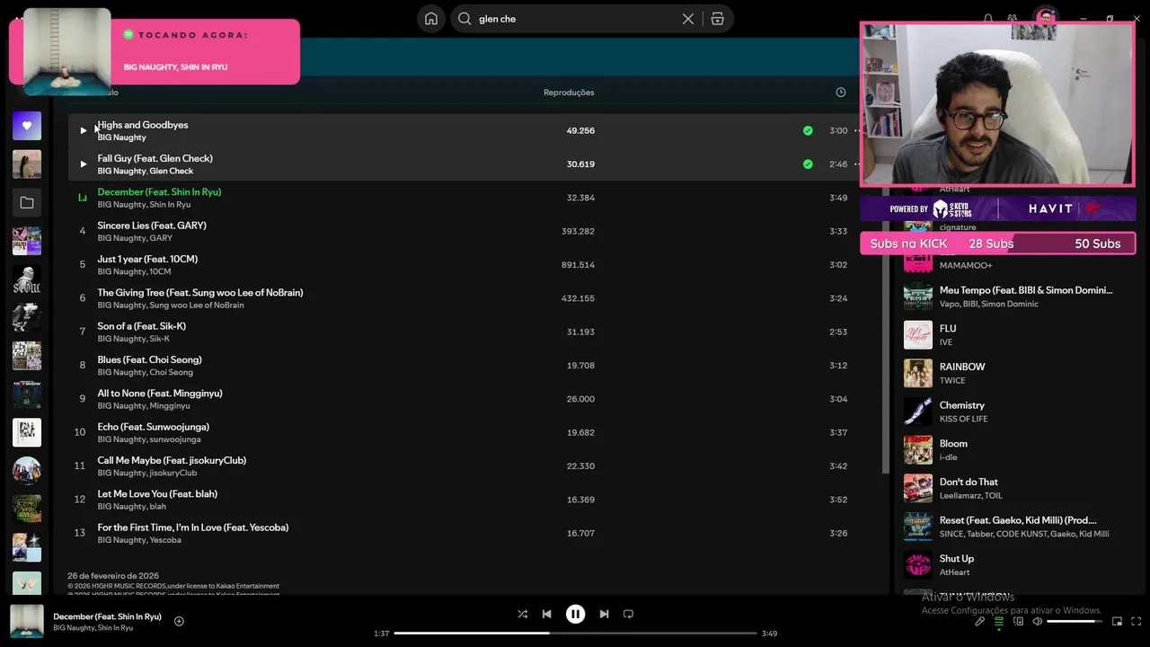Viewport: 1150px width, 647px height.
Task: Play FLU by IVE from the queue
Action: click(x=918, y=335)
